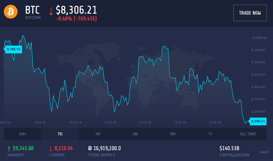
Task: Click the 9.03.18 date label
Action: tap(40, 123)
